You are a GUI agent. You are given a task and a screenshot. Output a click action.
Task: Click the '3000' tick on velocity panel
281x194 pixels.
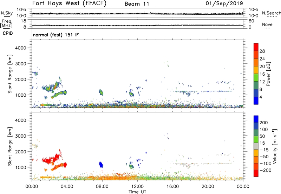[20, 136]
